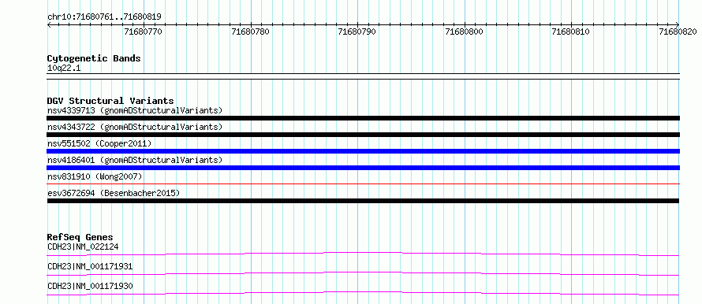Screen dimensions: 702x304
Task: Open variant label nsv831910 (Wong2007)
Action: (95, 176)
